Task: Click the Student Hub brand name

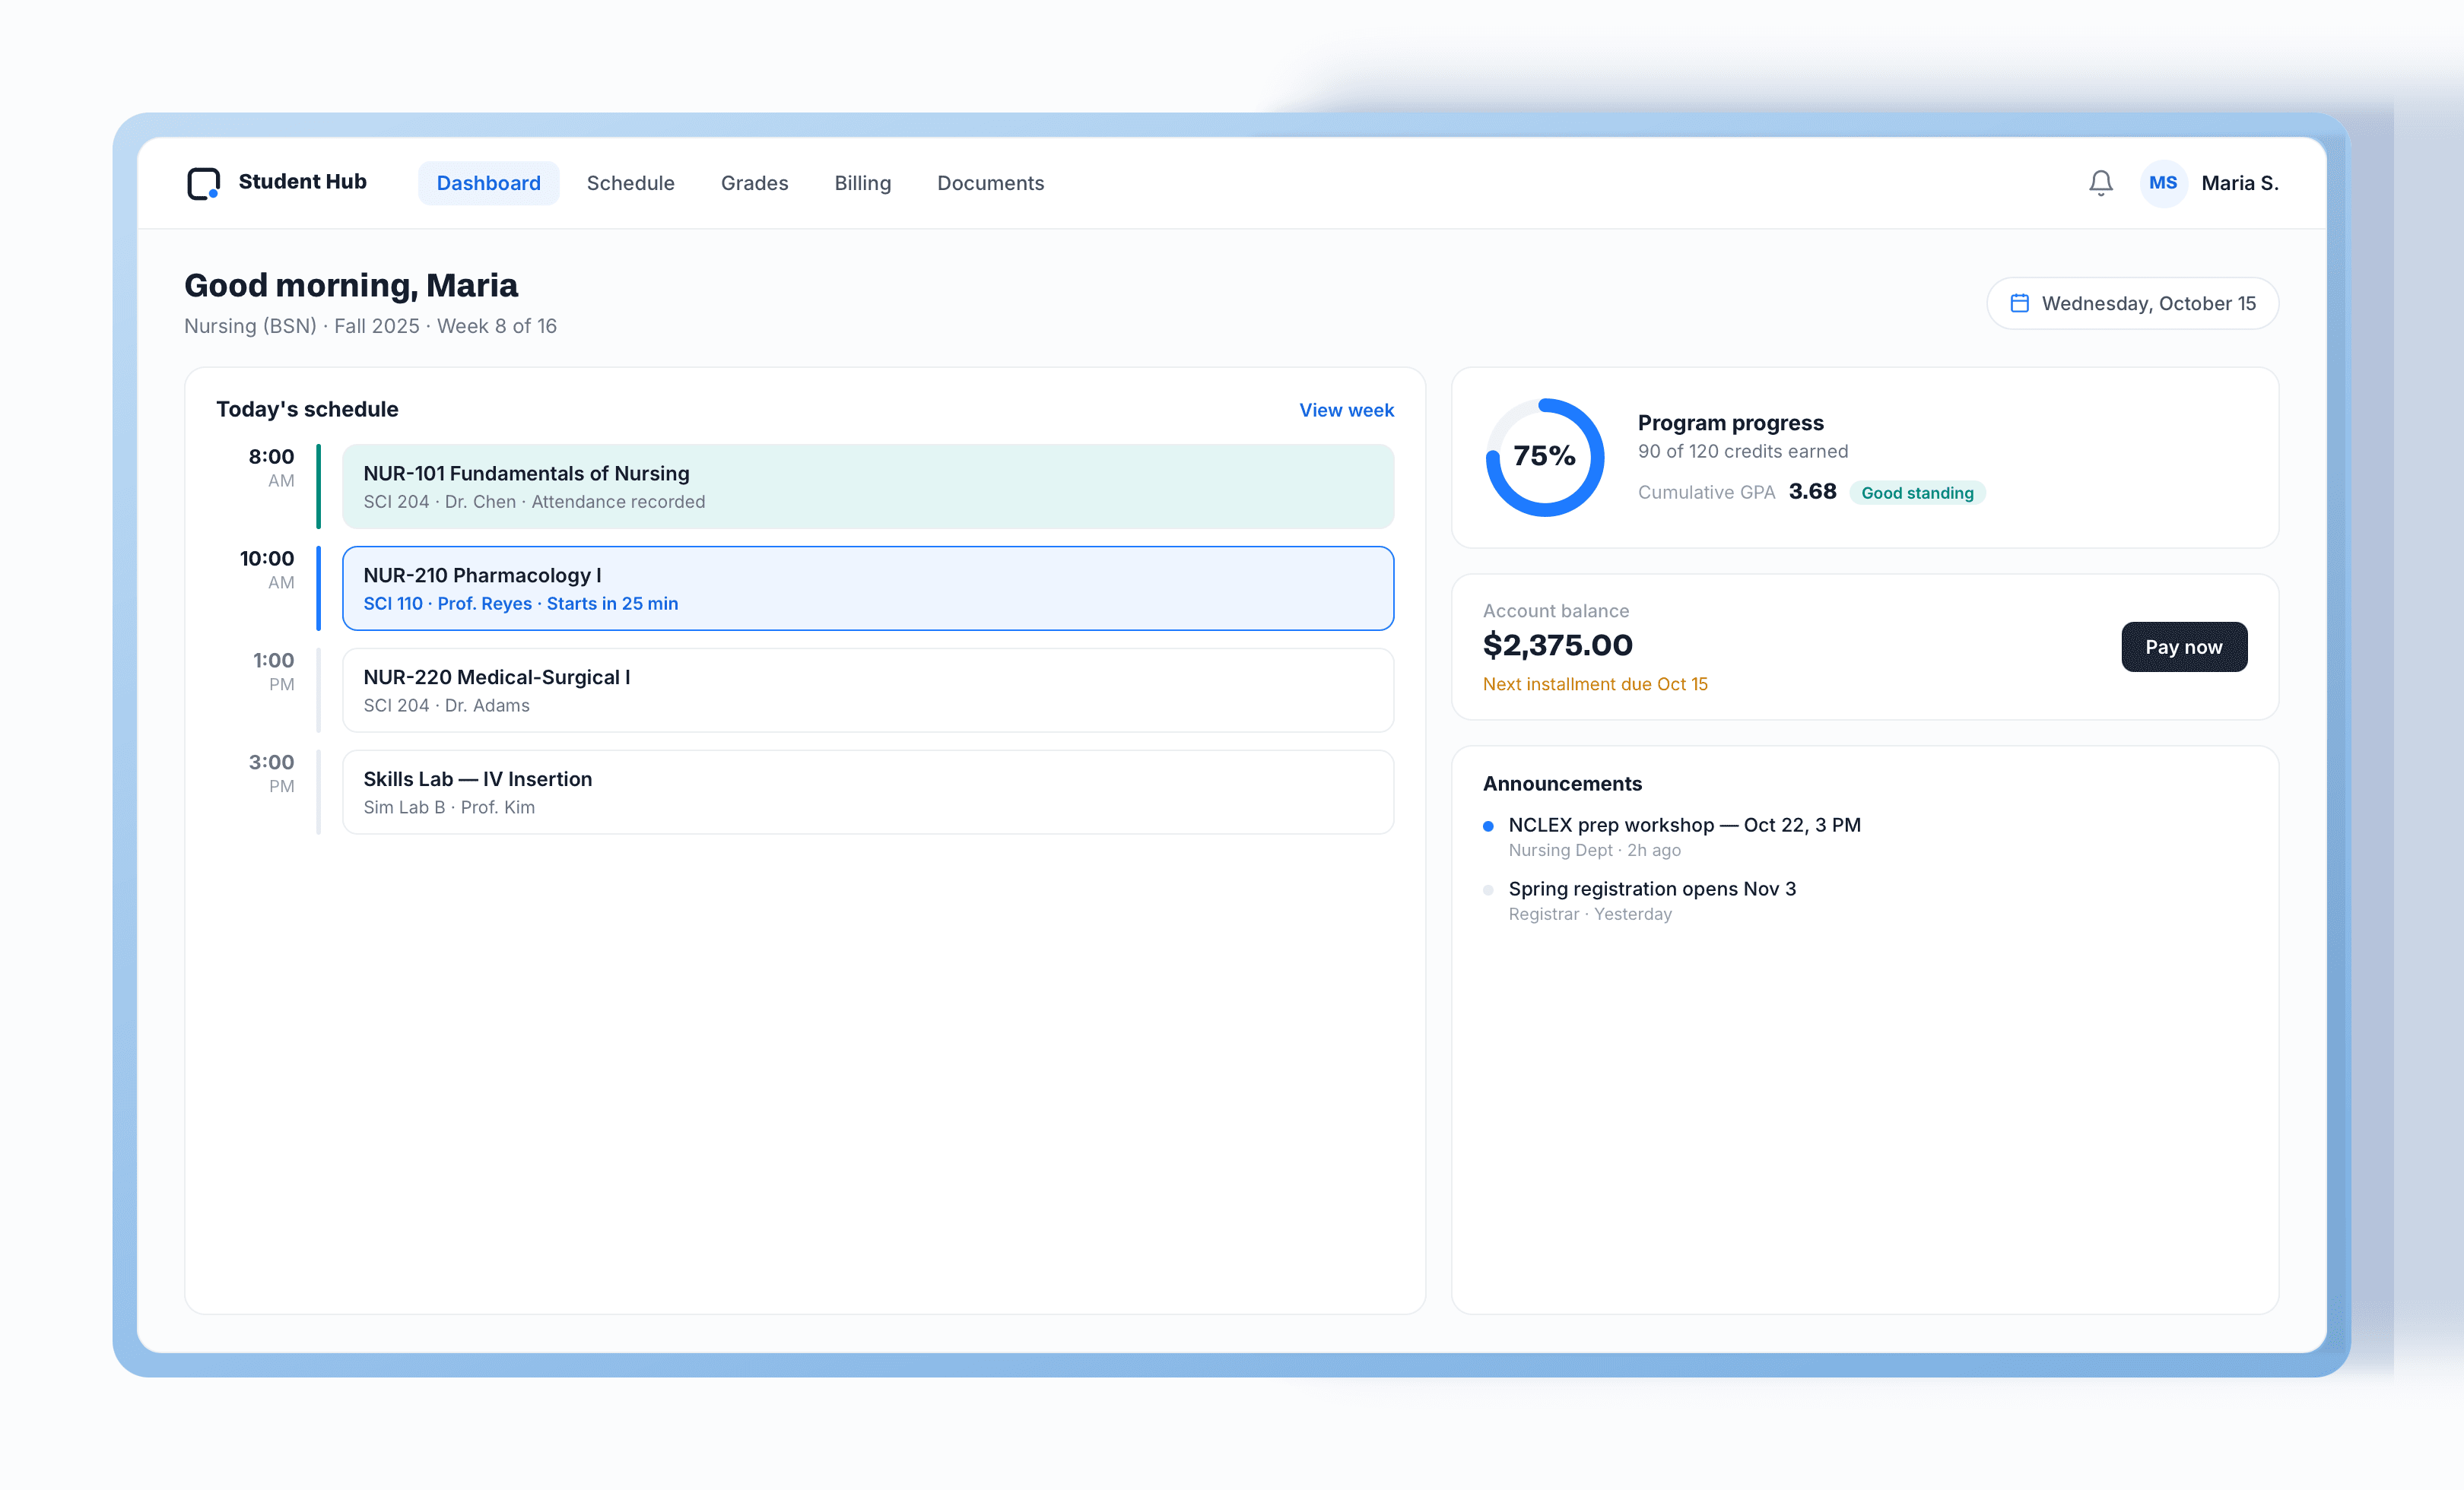Action: (303, 181)
